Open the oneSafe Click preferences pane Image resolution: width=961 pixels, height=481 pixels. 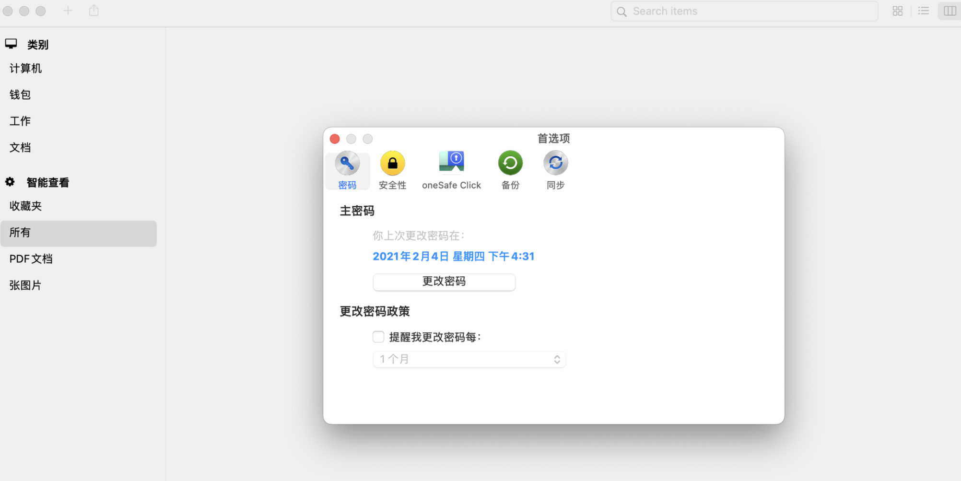pyautogui.click(x=451, y=170)
